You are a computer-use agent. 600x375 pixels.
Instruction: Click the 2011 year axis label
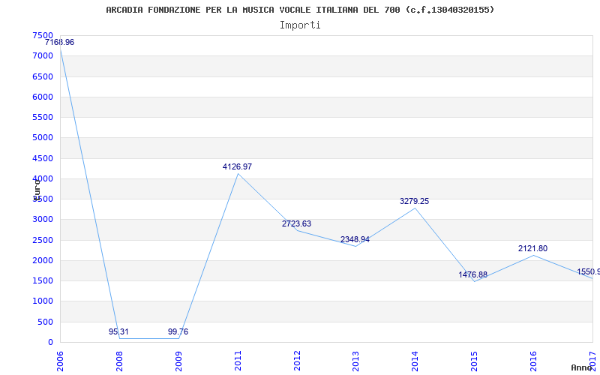pos(238,361)
